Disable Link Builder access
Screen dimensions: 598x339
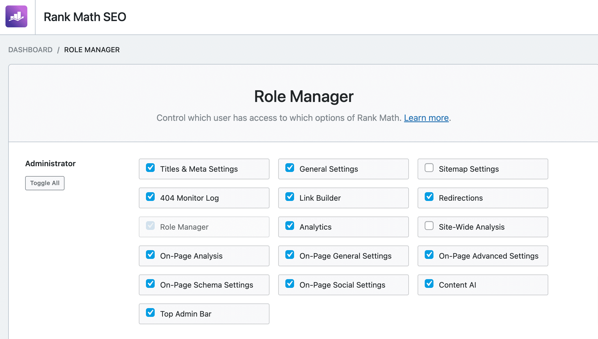290,197
